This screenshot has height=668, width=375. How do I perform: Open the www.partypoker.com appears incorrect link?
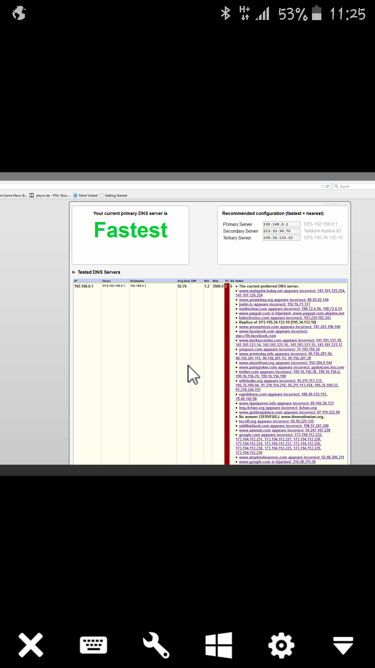291,367
